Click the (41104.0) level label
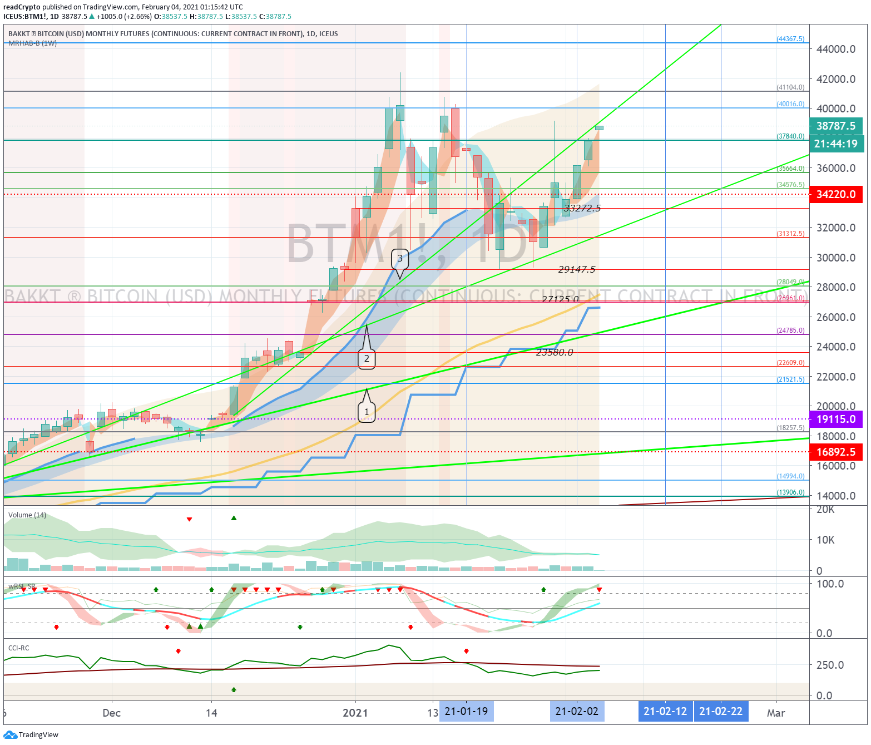This screenshot has height=745, width=871. coord(790,87)
